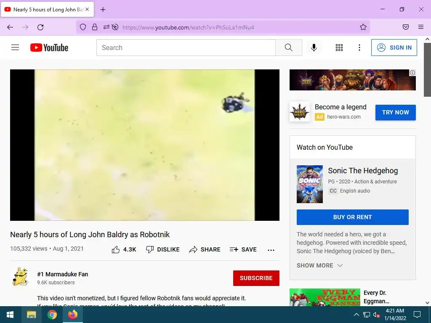The image size is (431, 323).
Task: Open the YouTube hamburger guide menu
Action: click(15, 48)
